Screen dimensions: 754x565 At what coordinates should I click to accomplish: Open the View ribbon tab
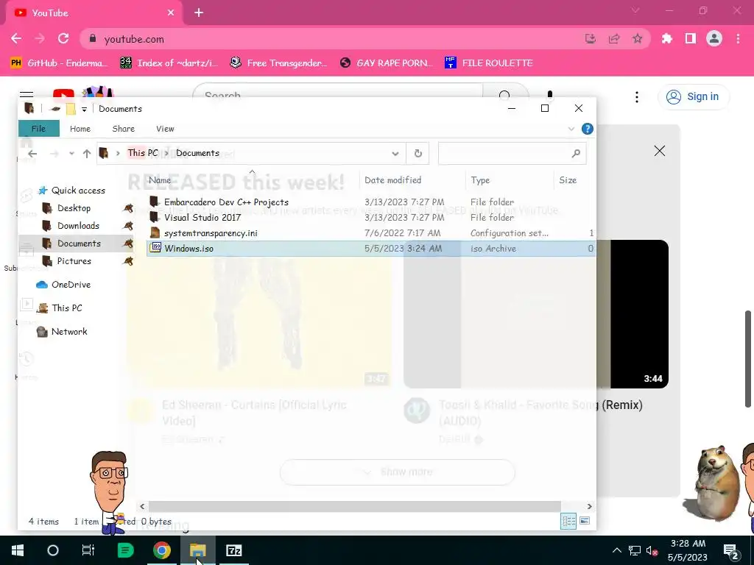tap(165, 129)
